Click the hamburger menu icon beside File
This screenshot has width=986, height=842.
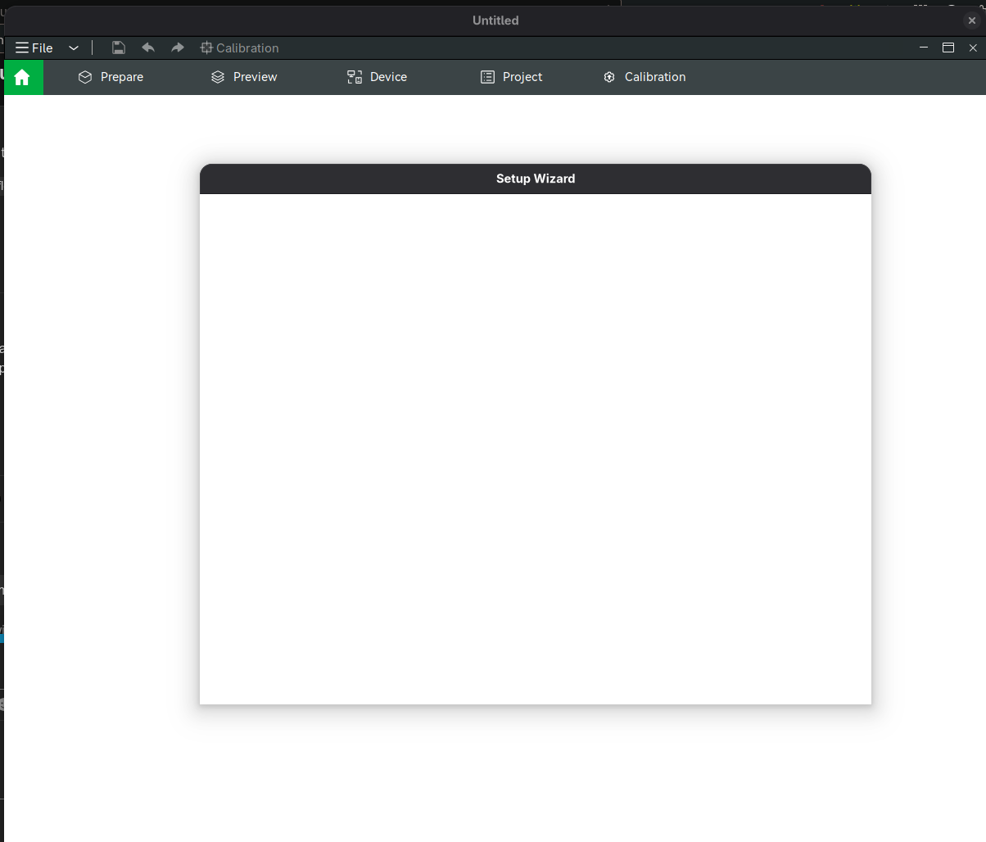click(x=22, y=48)
